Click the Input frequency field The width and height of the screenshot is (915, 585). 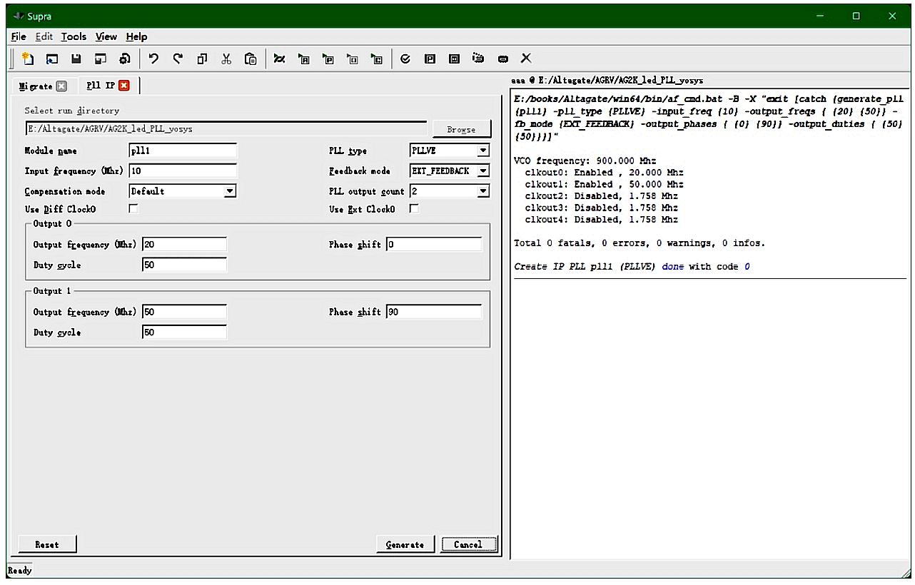tap(183, 171)
